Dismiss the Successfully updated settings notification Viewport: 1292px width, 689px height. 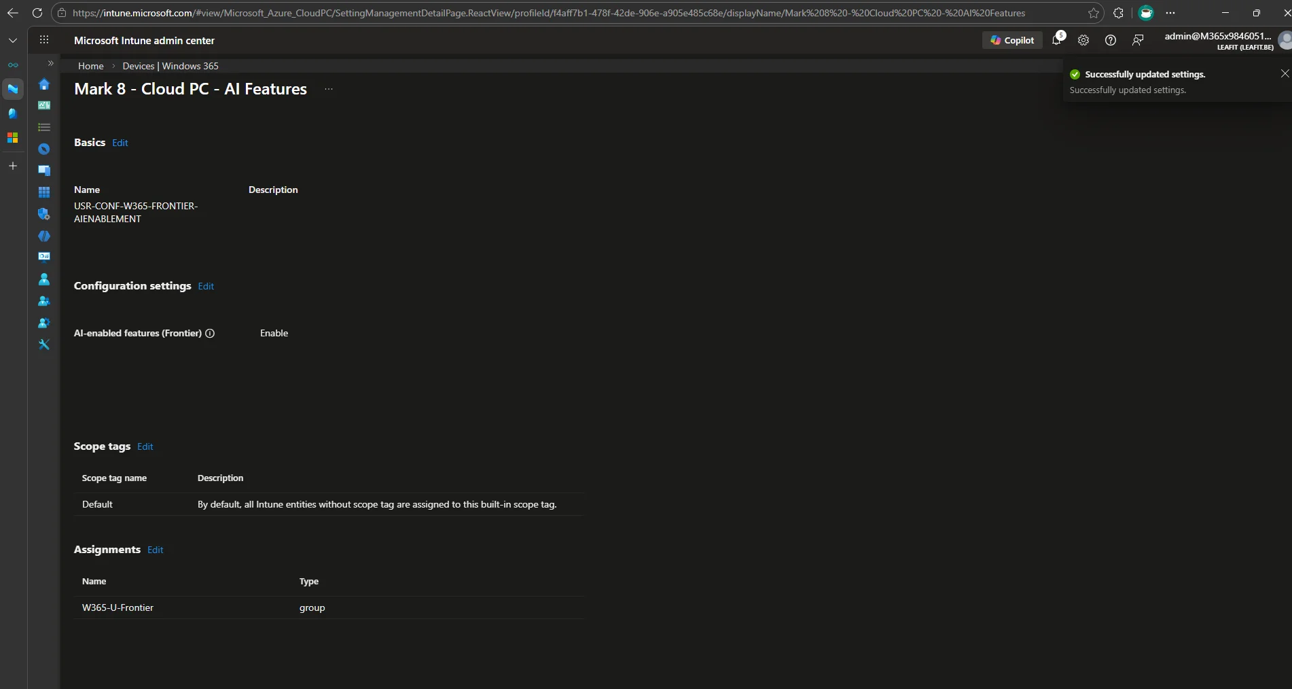click(x=1284, y=73)
